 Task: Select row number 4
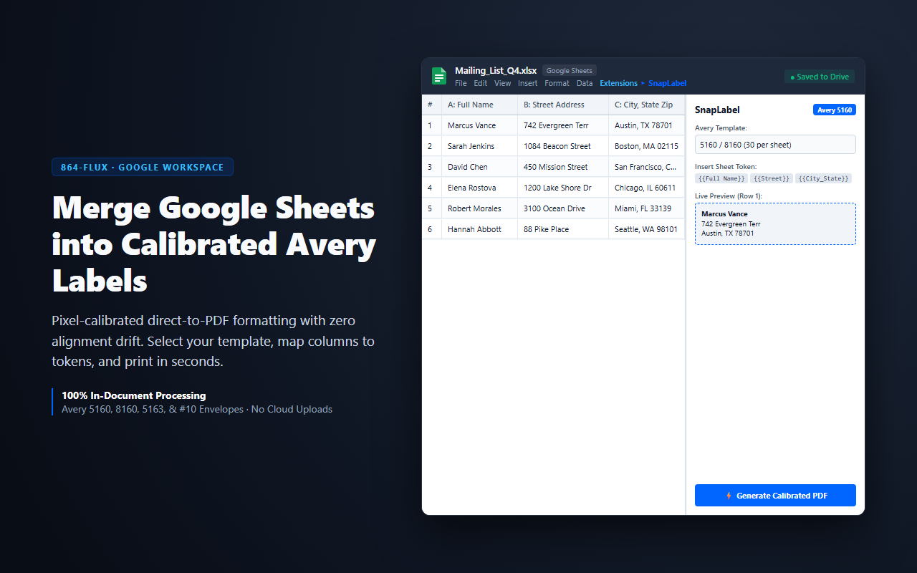431,188
